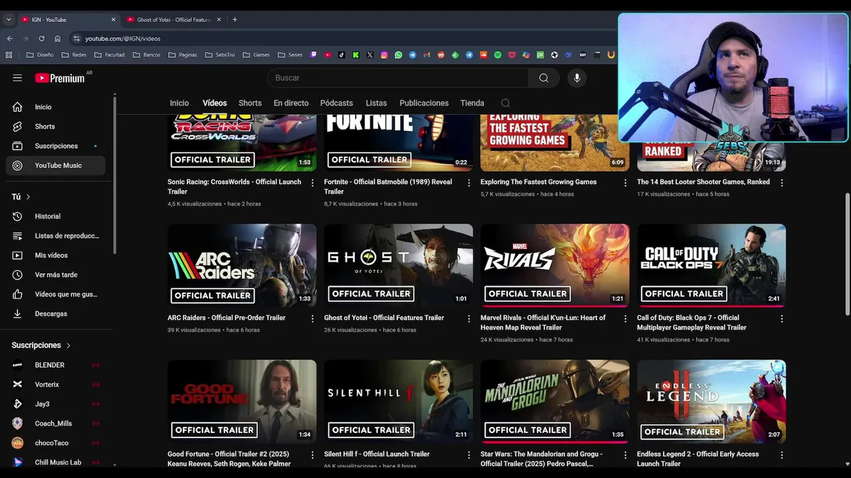Screen dimensions: 851x478
Task: Switch to the Publicaciones tab
Action: [x=424, y=103]
